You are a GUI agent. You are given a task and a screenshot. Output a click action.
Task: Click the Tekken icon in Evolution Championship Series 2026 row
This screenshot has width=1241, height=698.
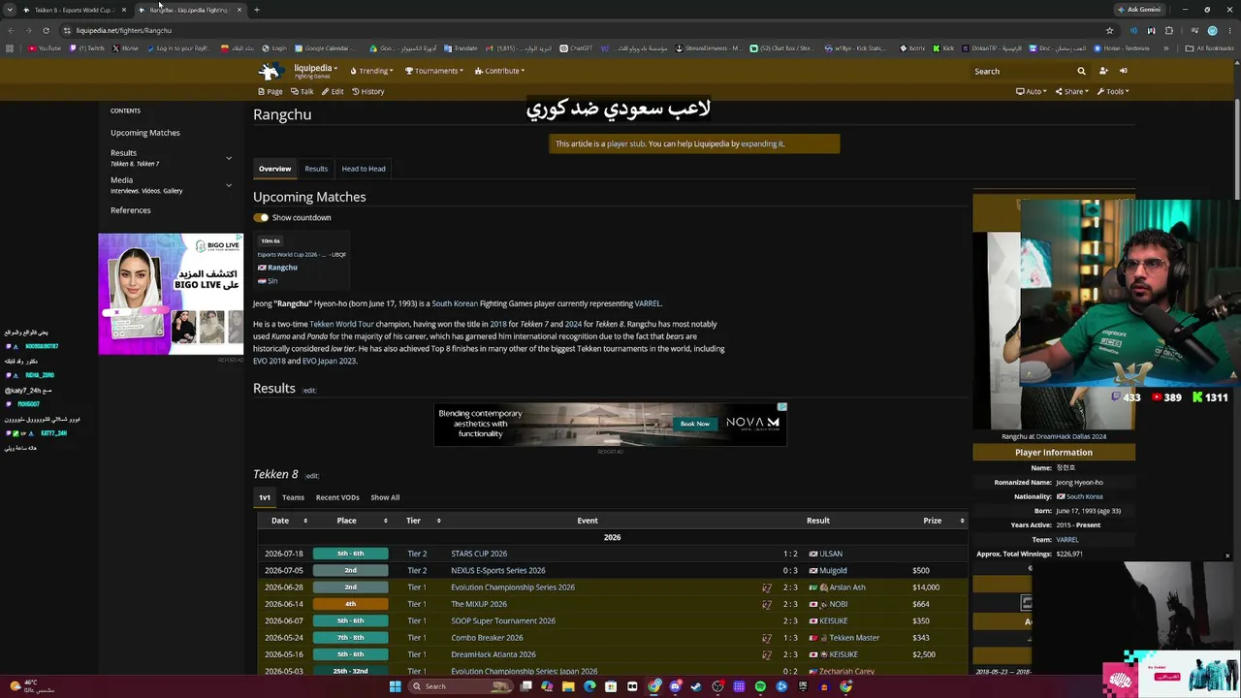[767, 587]
